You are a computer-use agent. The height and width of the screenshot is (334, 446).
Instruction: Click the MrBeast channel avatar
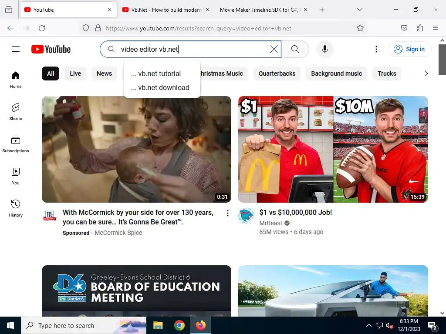coord(246,216)
